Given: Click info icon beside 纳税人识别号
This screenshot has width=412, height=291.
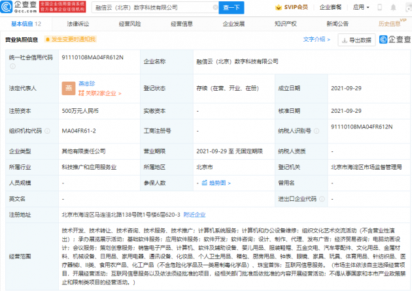Looking at the screenshot, I should [x=317, y=130].
